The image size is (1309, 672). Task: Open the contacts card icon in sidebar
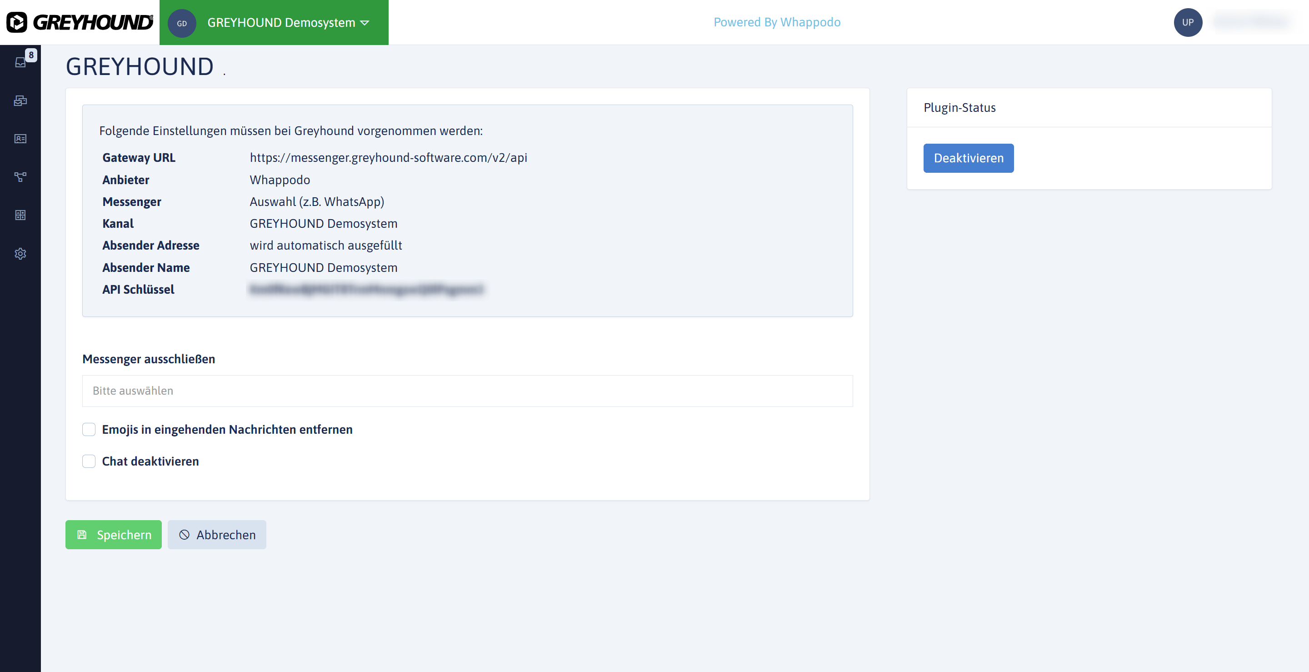[20, 139]
